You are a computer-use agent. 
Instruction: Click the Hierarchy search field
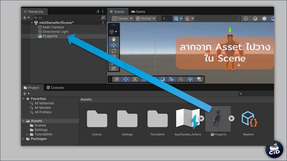click(67, 18)
